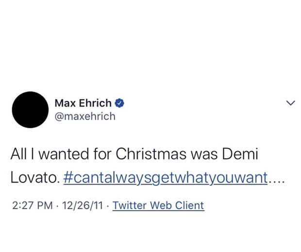Screen dimensions: 301x252
Task: Click the word "was" in the tweet
Action: pyautogui.click(x=208, y=155)
